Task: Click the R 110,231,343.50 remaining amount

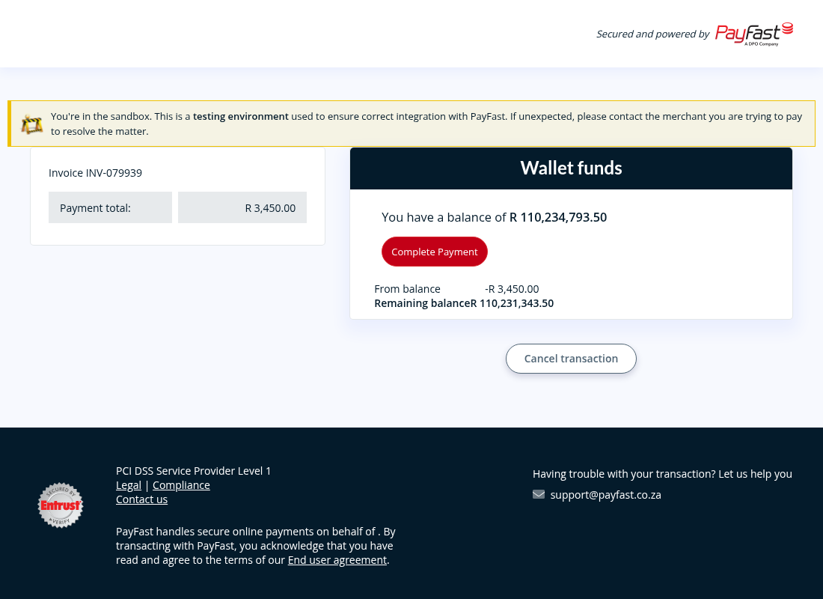Action: [512, 303]
